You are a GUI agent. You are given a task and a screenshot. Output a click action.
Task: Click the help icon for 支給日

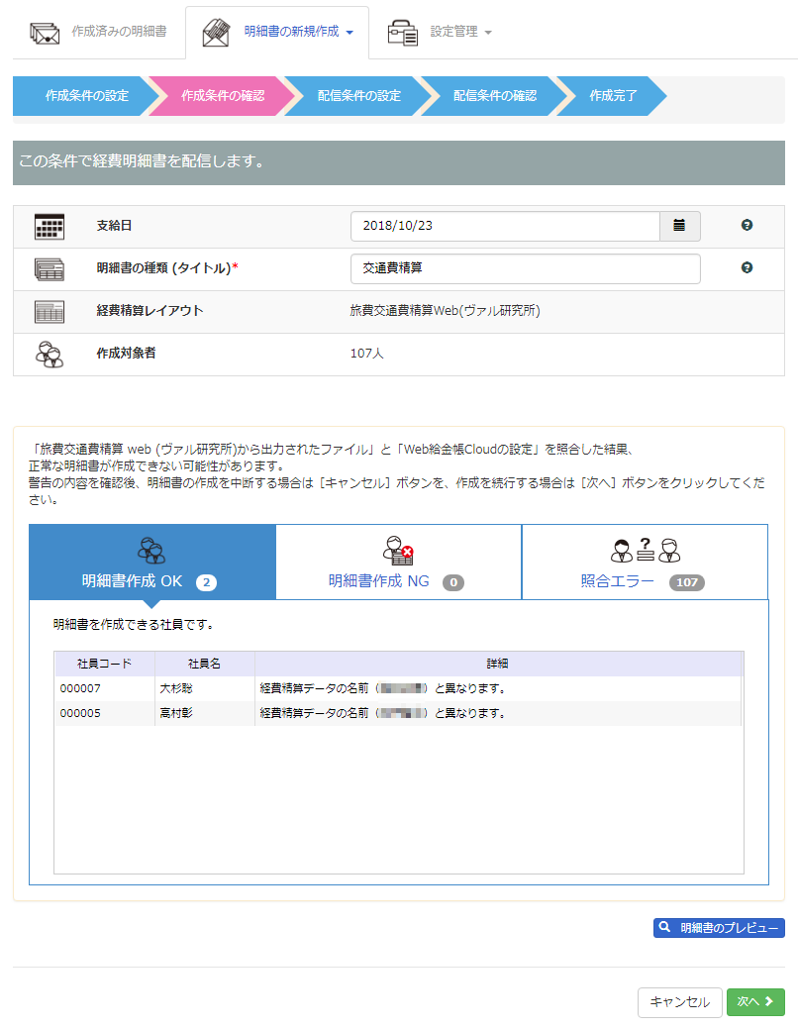(x=747, y=226)
